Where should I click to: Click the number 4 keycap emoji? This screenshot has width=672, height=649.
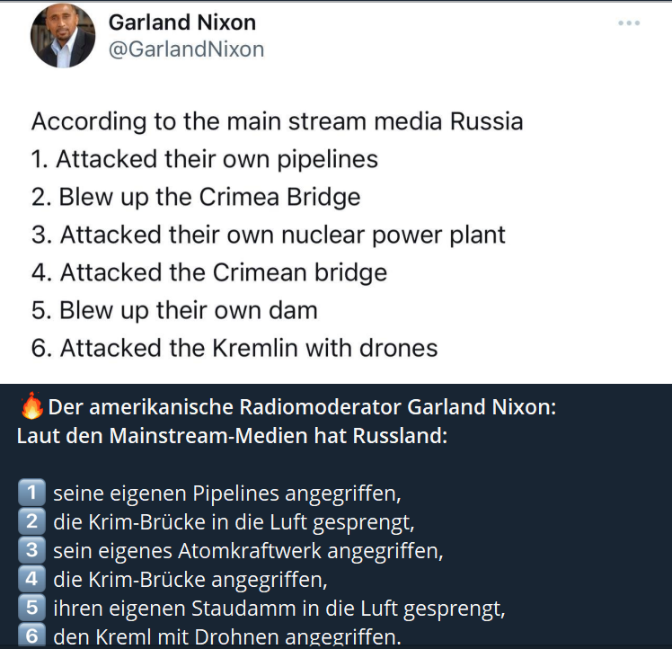[31, 578]
